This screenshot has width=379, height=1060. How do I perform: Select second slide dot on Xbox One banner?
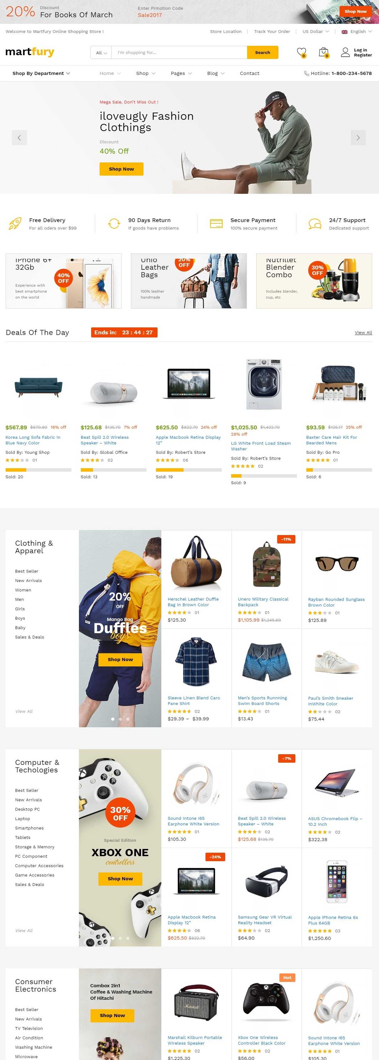120,938
